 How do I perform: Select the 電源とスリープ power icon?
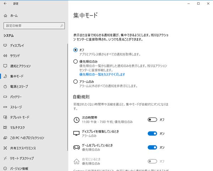[5, 87]
